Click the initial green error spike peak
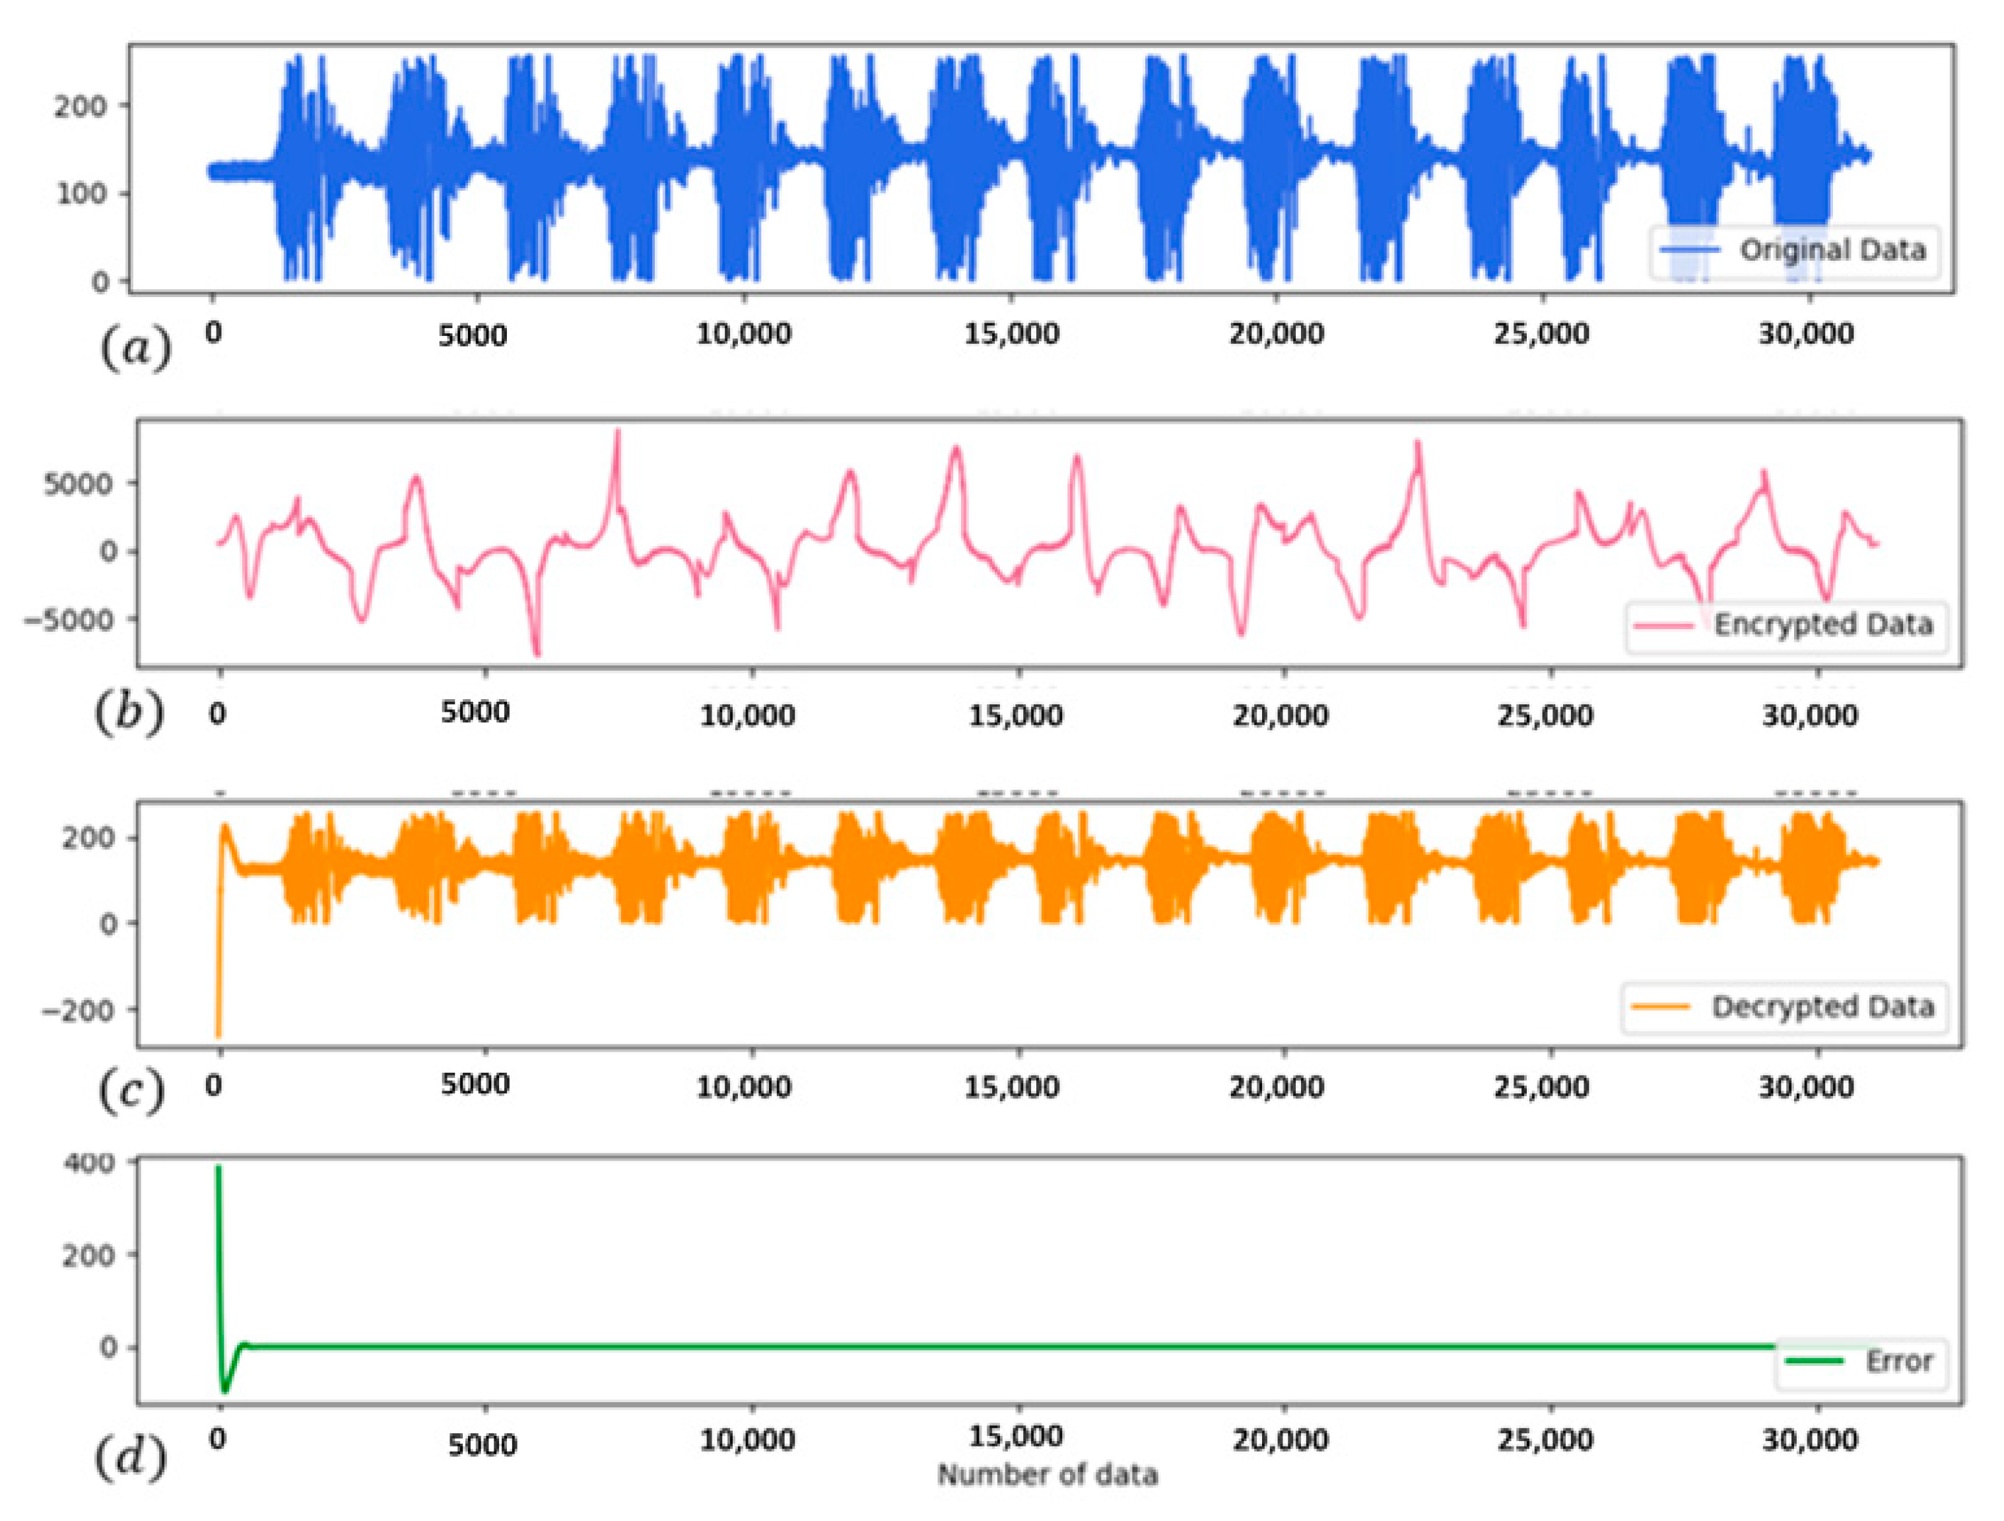The width and height of the screenshot is (2004, 1521). (x=218, y=1168)
